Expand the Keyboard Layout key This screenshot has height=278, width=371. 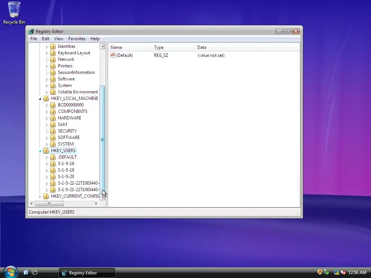[x=47, y=53]
